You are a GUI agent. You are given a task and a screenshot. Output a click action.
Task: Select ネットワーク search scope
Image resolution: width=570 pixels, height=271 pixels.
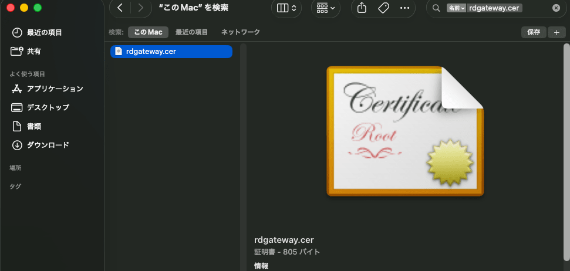pos(241,32)
